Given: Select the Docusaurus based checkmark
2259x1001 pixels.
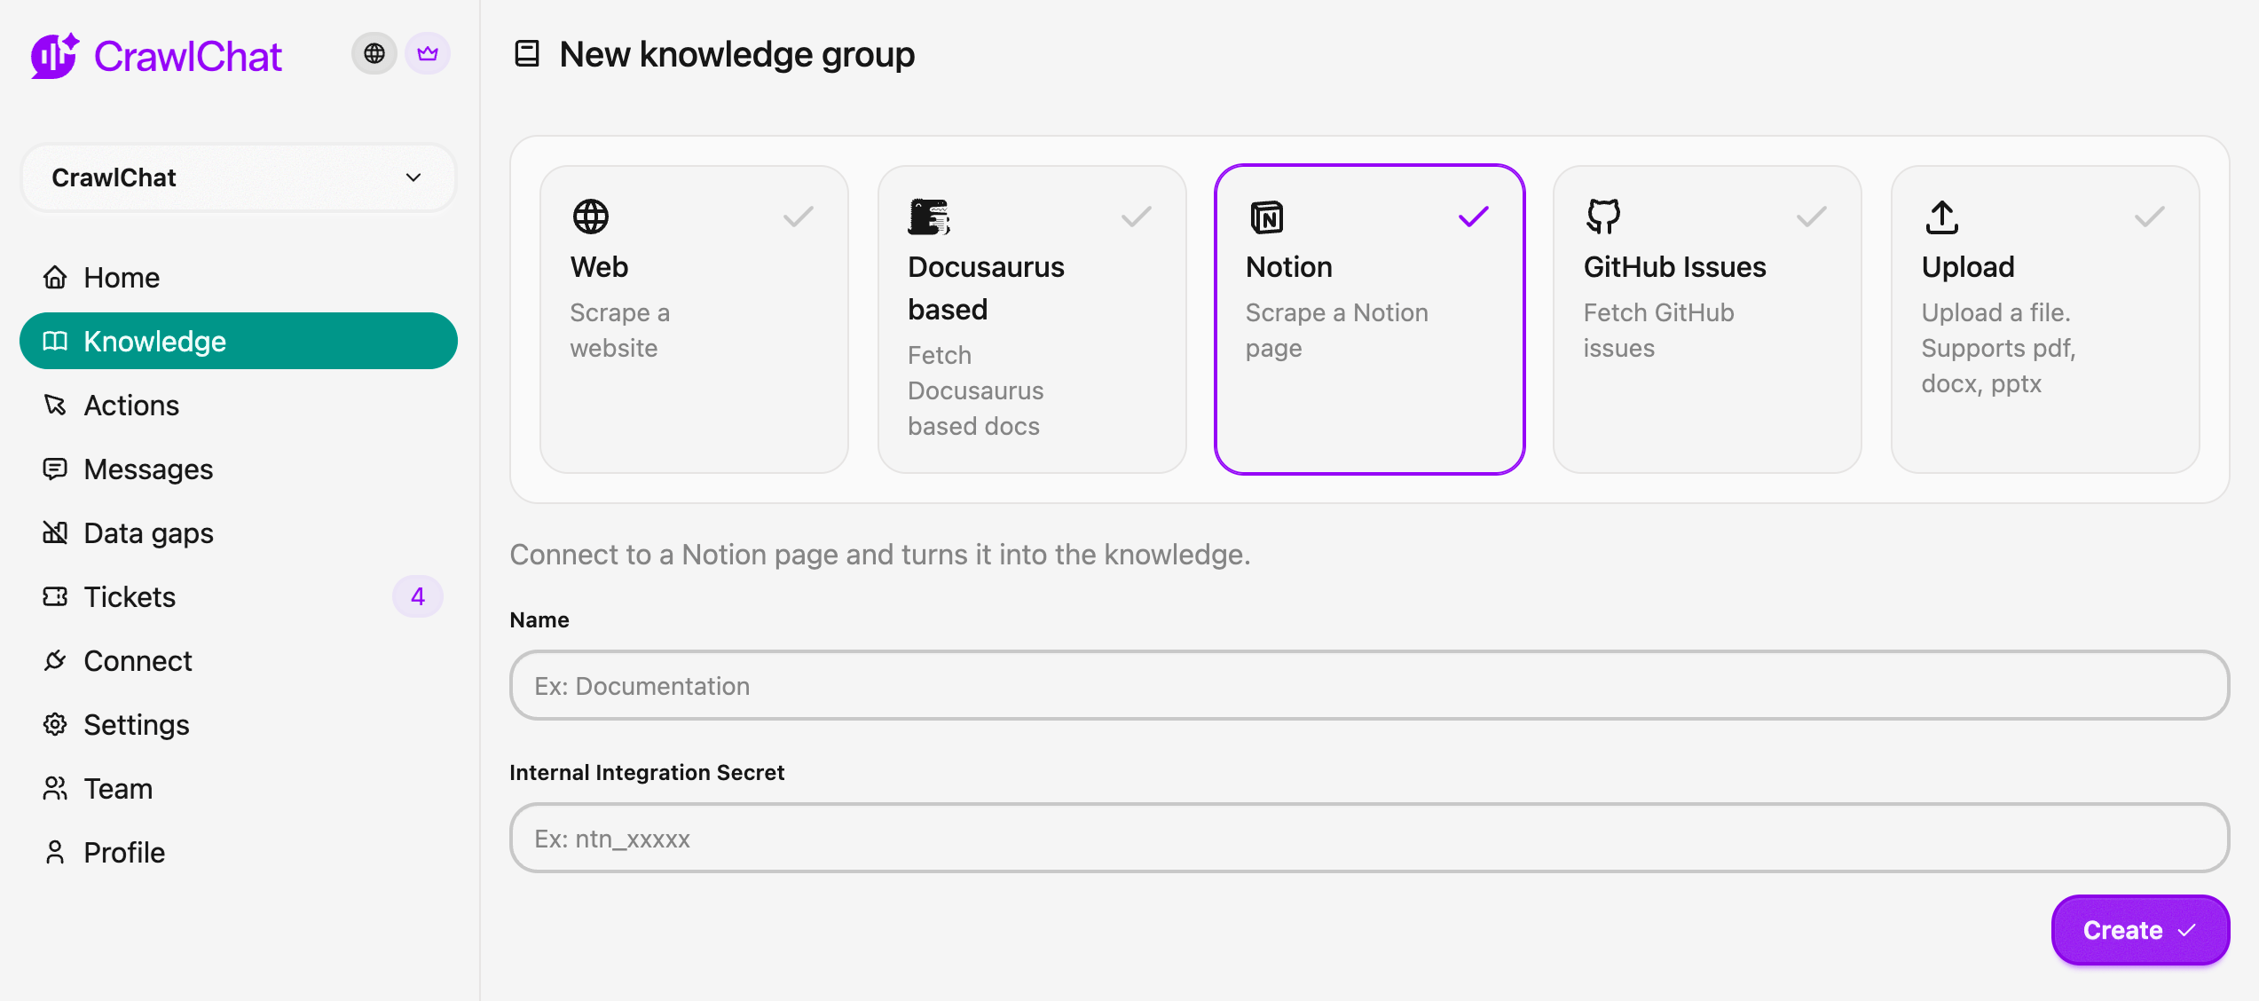Looking at the screenshot, I should (x=1137, y=217).
